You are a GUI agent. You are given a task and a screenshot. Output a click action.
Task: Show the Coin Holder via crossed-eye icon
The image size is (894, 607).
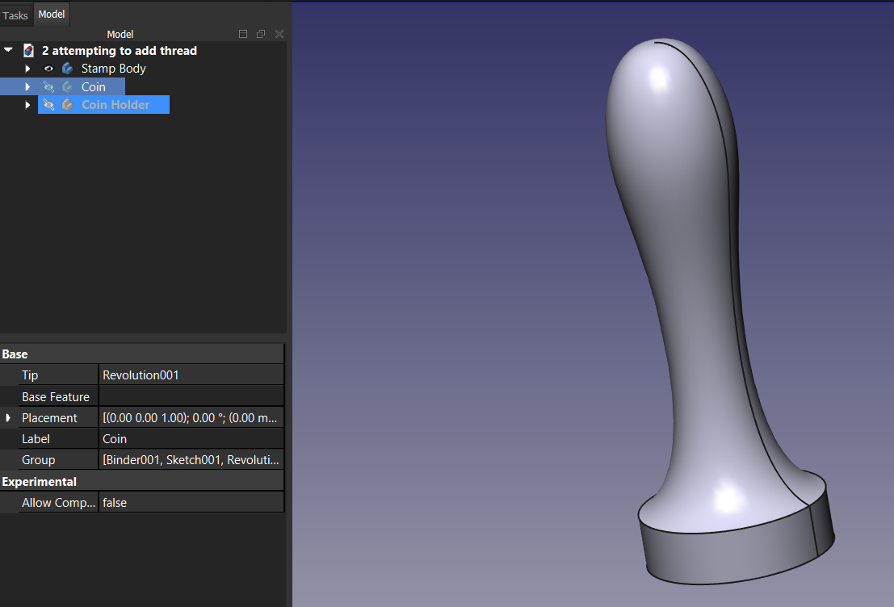pos(48,105)
